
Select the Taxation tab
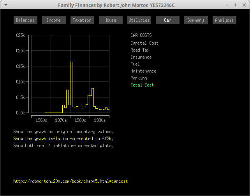pos(82,20)
